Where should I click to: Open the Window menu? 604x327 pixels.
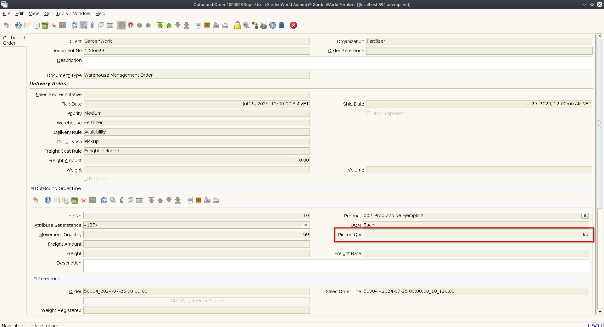pyautogui.click(x=81, y=14)
